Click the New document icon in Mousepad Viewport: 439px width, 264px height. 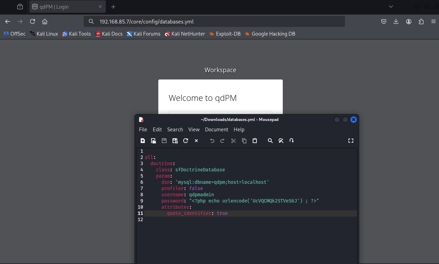click(143, 141)
